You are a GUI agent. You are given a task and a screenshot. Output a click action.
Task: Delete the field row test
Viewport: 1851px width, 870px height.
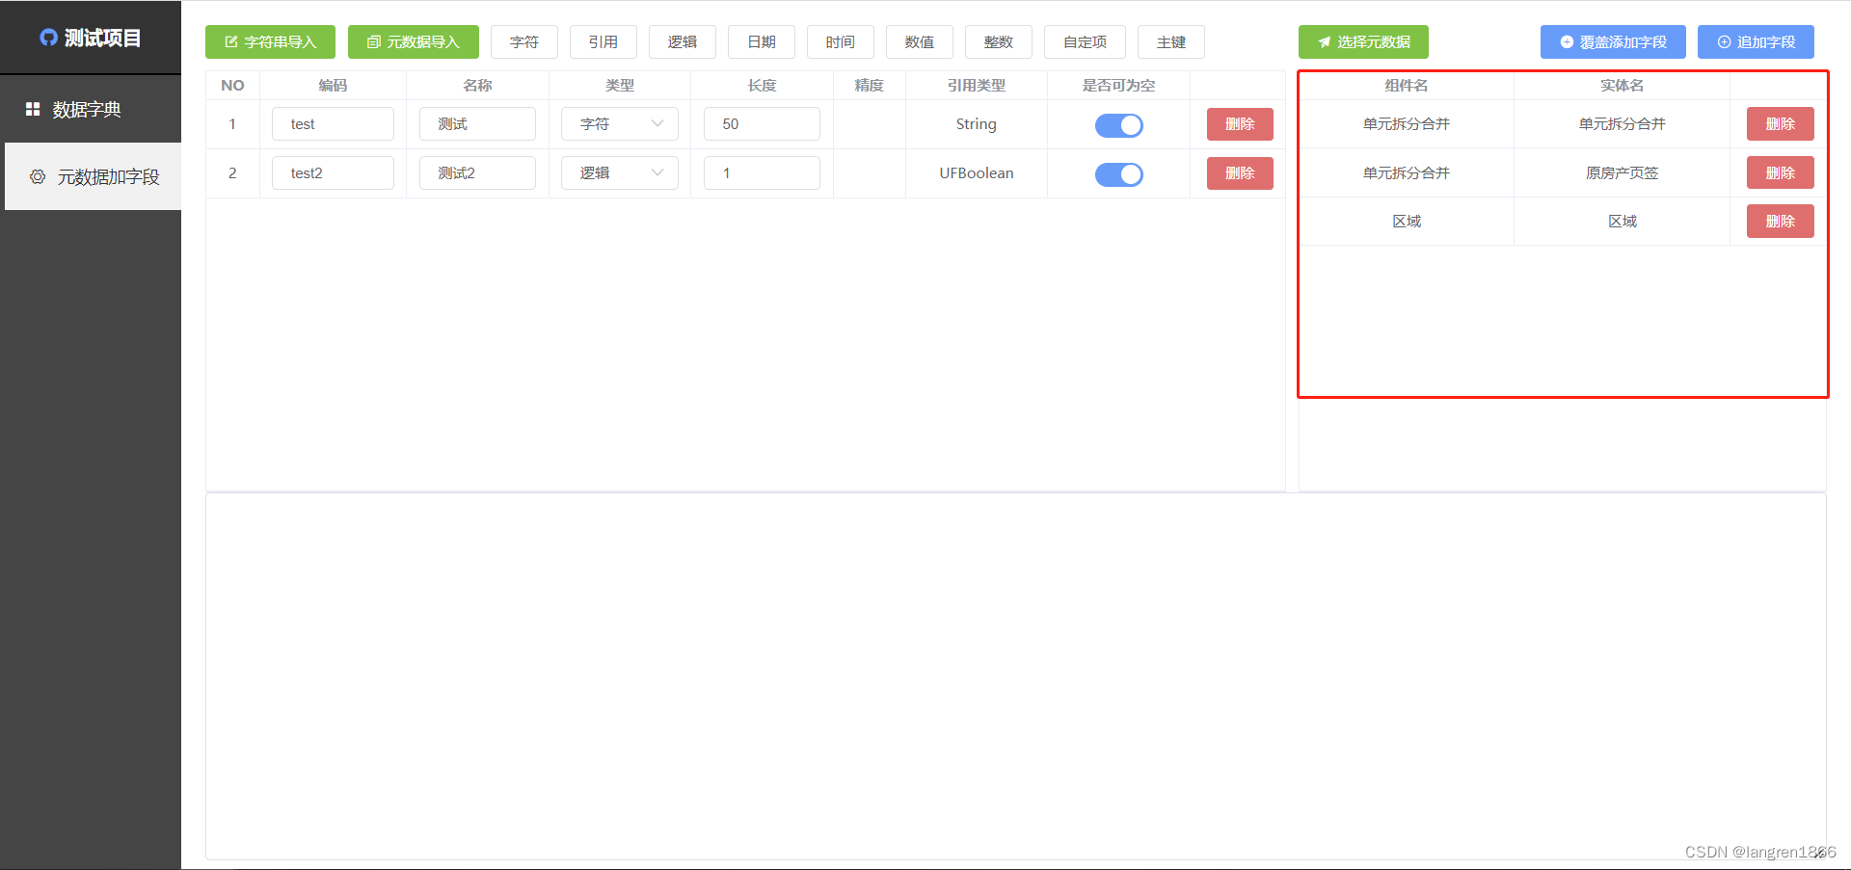coord(1240,124)
